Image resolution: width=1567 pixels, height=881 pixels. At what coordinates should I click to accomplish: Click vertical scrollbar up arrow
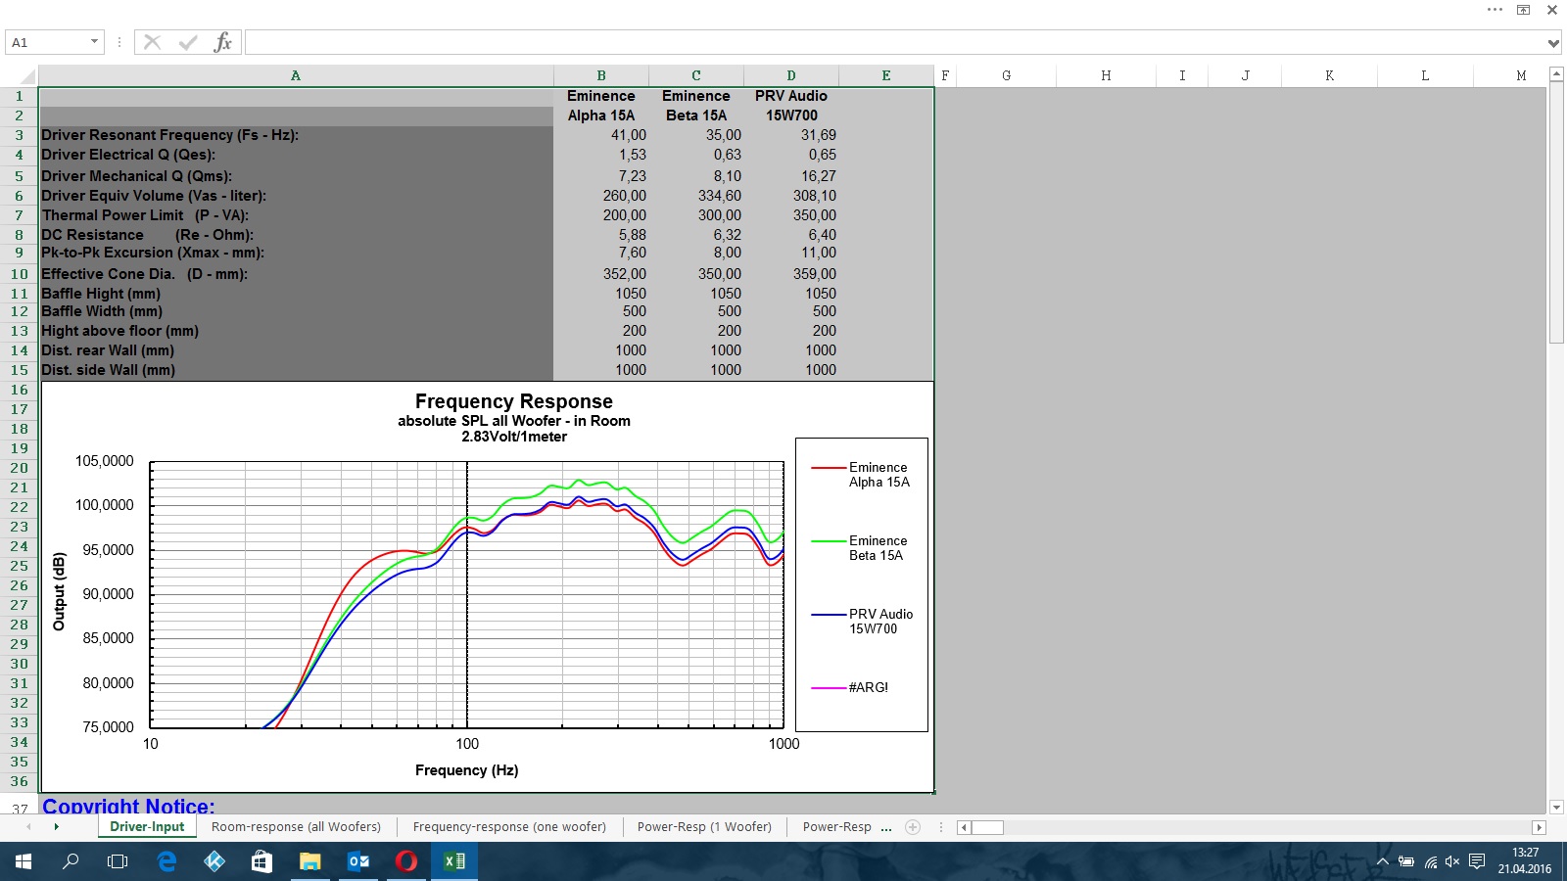pos(1556,74)
